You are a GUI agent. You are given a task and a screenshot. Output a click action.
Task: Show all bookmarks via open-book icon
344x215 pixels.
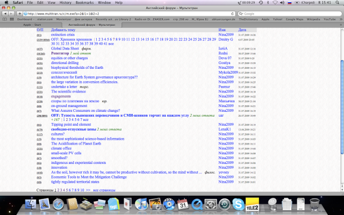tap(5, 19)
